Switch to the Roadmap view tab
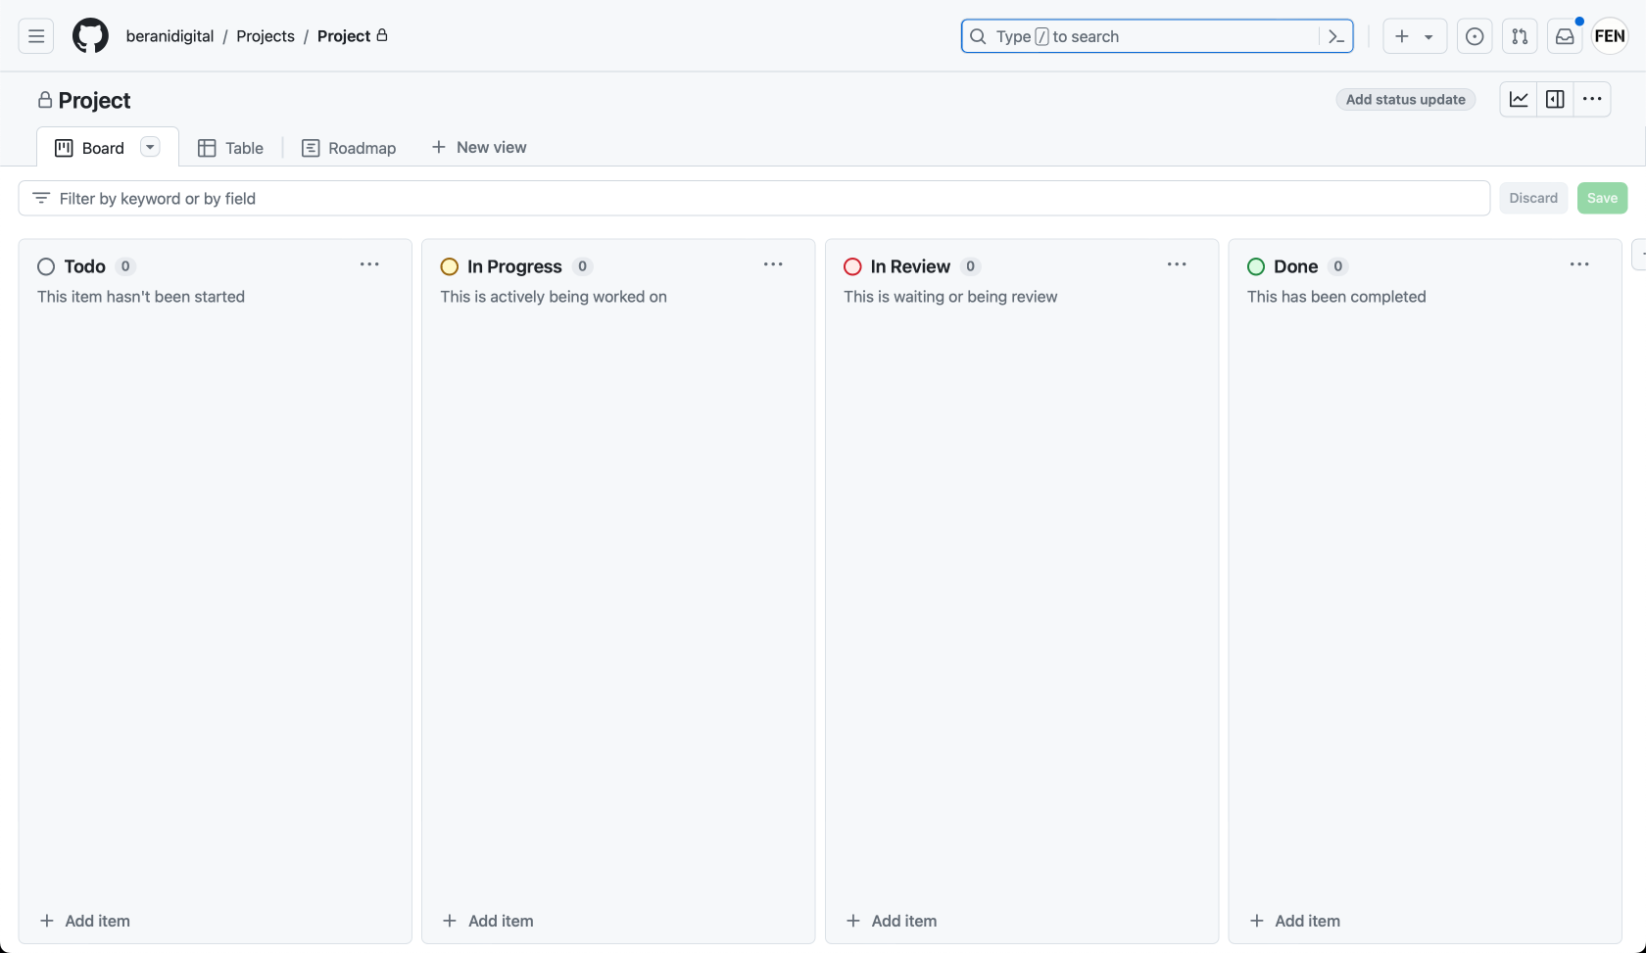 coord(349,148)
